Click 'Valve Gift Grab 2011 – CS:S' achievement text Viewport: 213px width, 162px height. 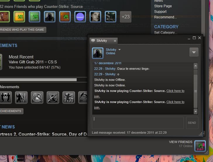coord(33,62)
